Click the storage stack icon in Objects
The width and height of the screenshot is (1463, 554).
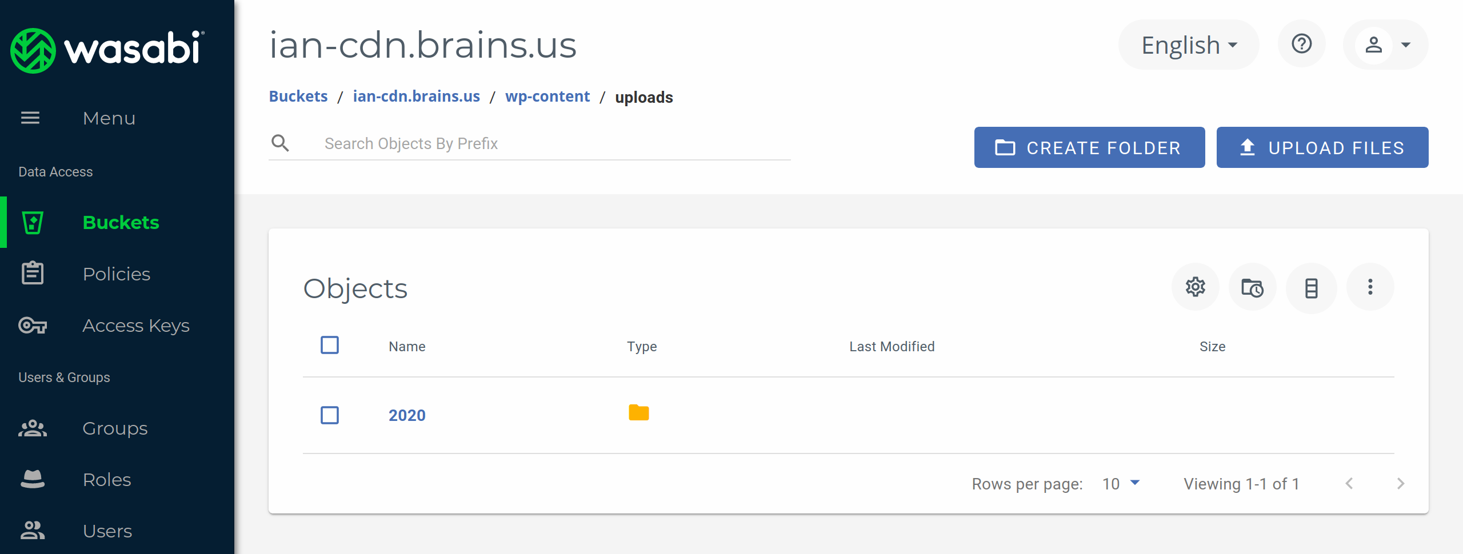click(x=1311, y=288)
